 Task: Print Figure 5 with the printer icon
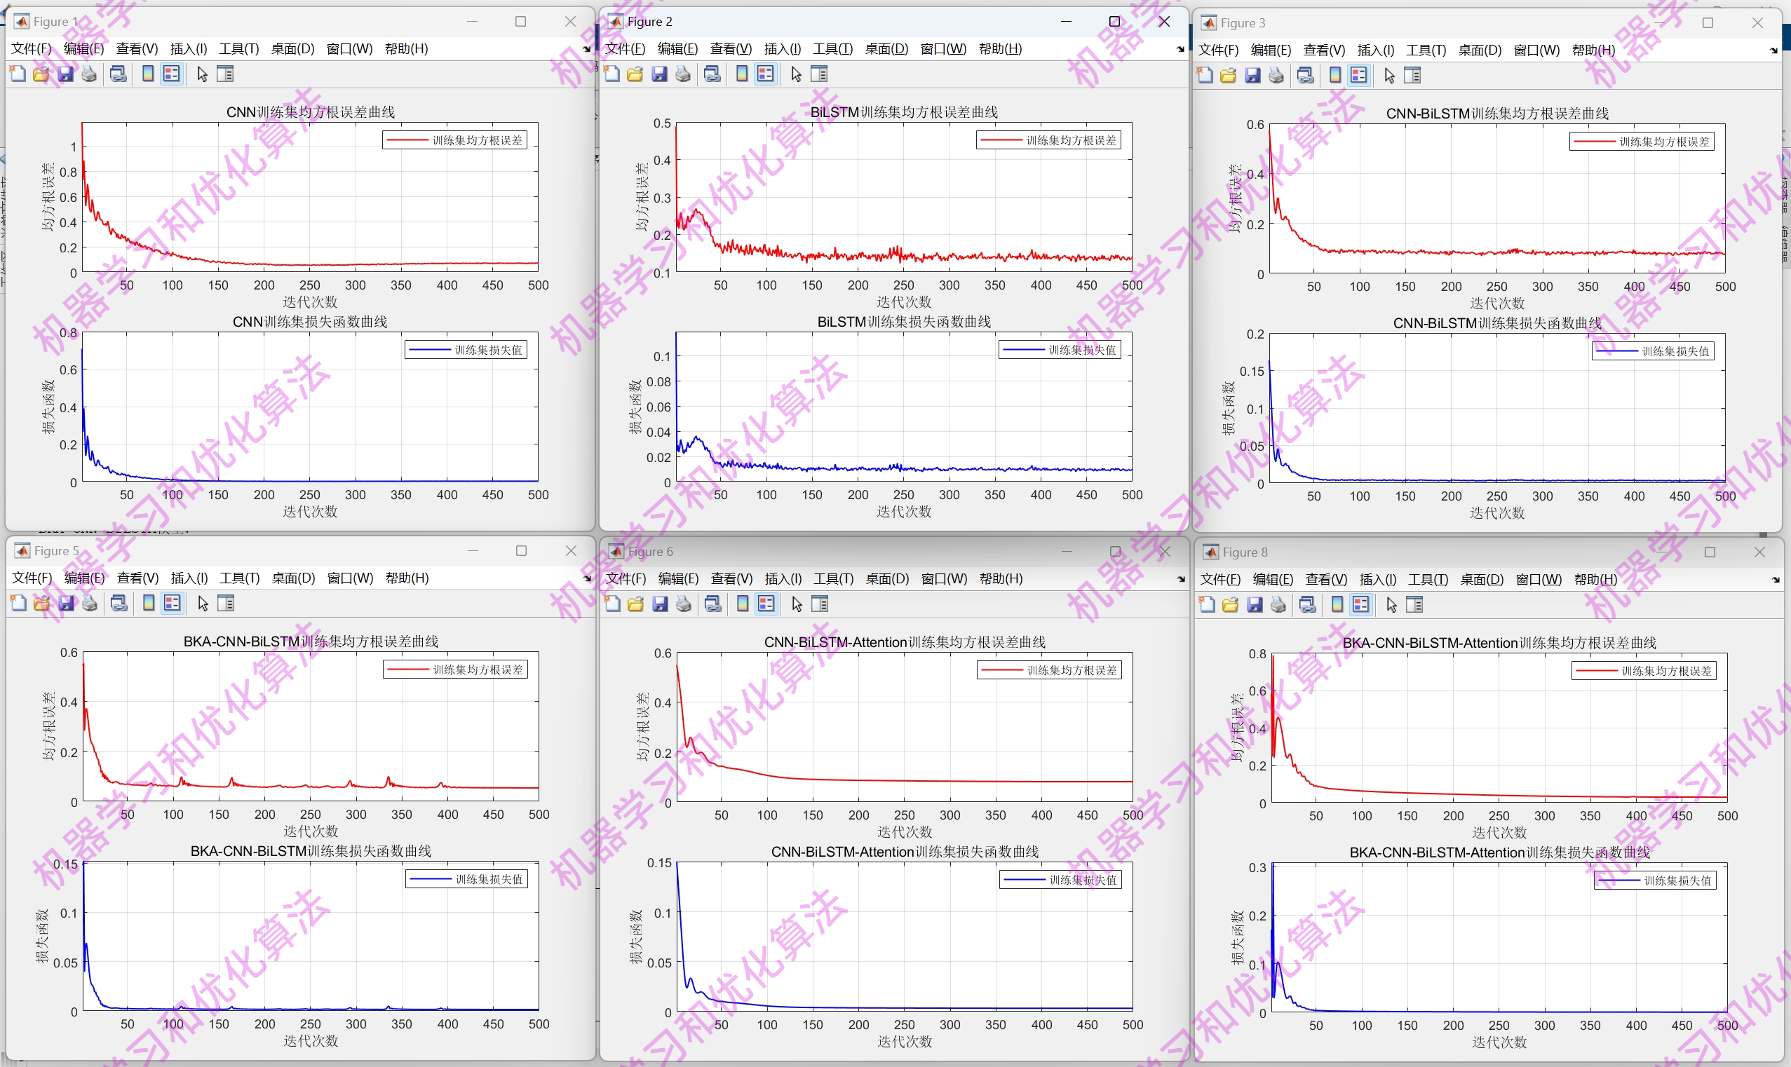90,603
